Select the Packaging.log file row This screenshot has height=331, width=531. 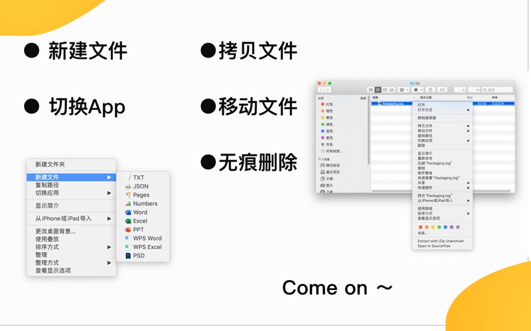tap(443, 104)
